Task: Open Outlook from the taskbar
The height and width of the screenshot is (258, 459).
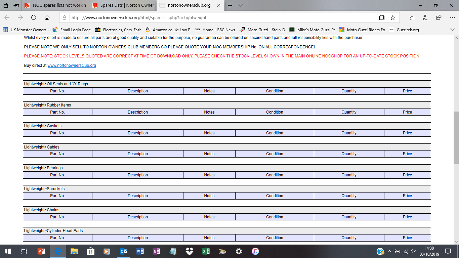Action: click(x=123, y=251)
